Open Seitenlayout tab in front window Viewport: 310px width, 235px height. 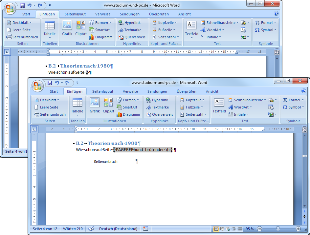(x=103, y=91)
